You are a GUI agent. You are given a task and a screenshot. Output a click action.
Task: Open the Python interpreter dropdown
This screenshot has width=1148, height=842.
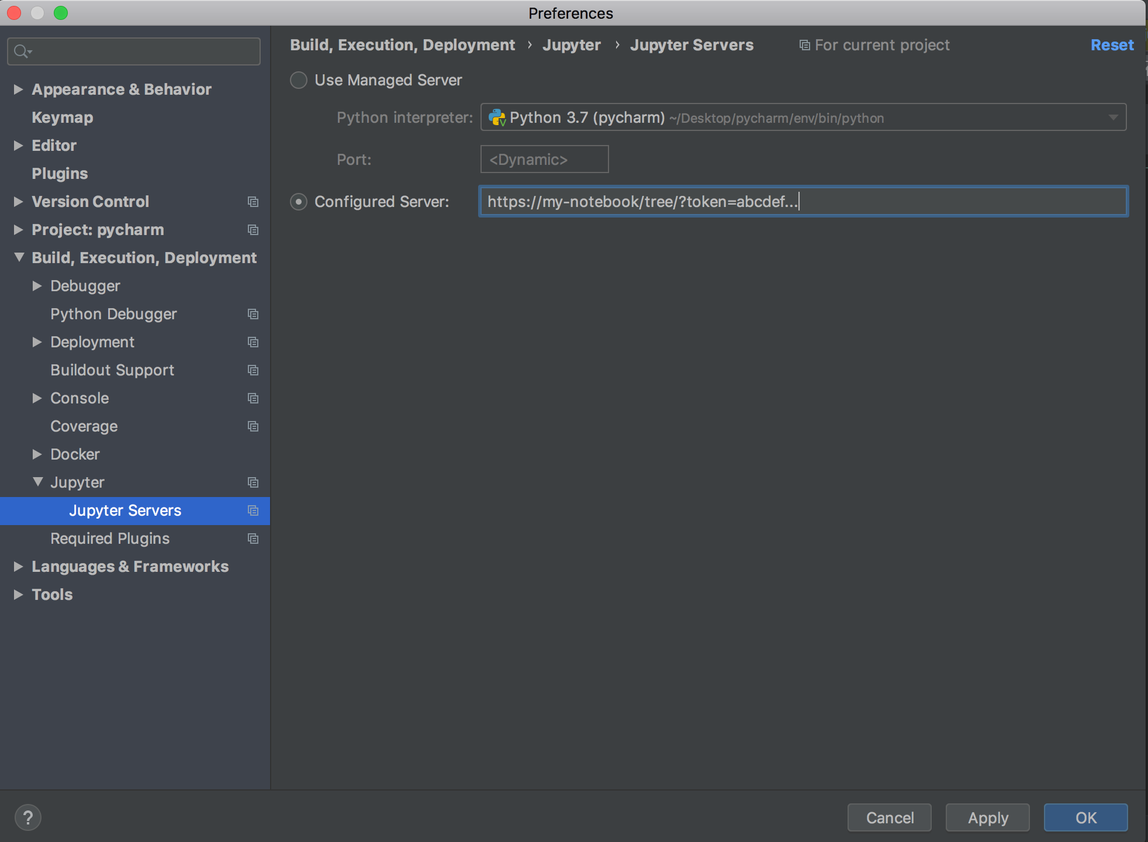(1114, 118)
